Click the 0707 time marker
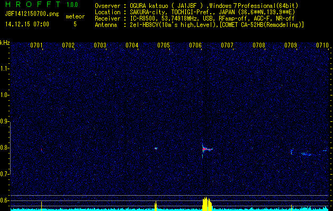Viewport: 333px width, 211px height. pos(227,45)
